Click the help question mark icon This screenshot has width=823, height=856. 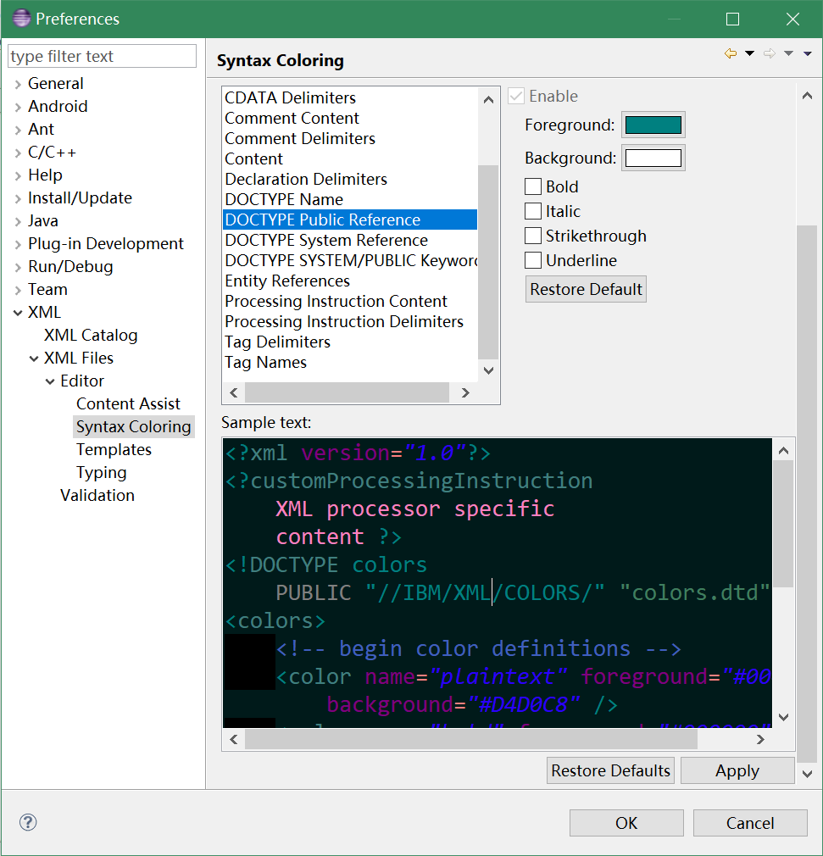(28, 822)
